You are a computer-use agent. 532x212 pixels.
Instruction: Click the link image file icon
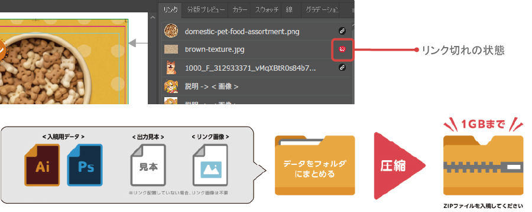pos(210,165)
